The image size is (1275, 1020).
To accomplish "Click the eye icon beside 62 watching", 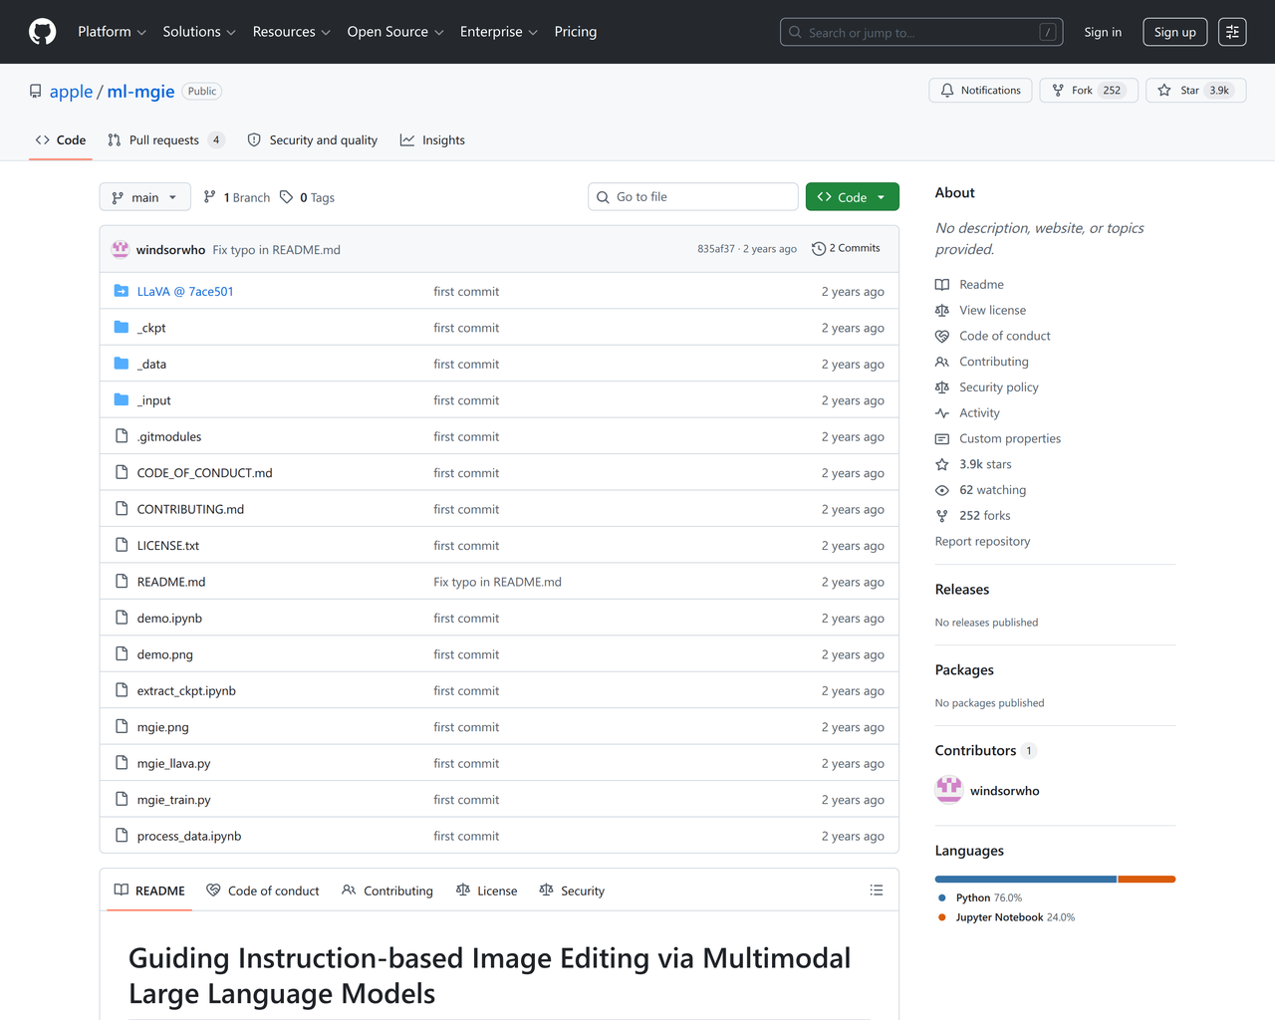I will [942, 490].
